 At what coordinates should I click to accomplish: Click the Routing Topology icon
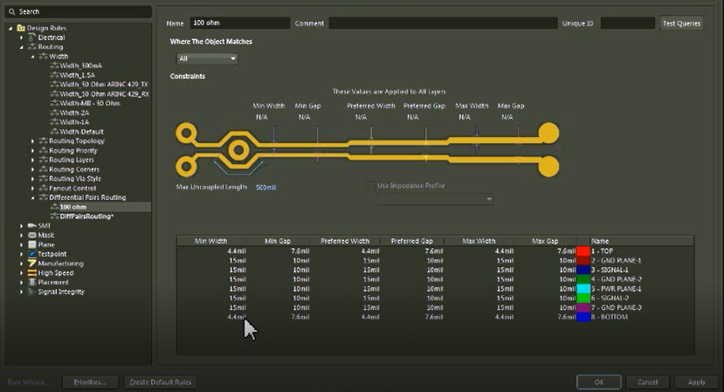pos(44,141)
